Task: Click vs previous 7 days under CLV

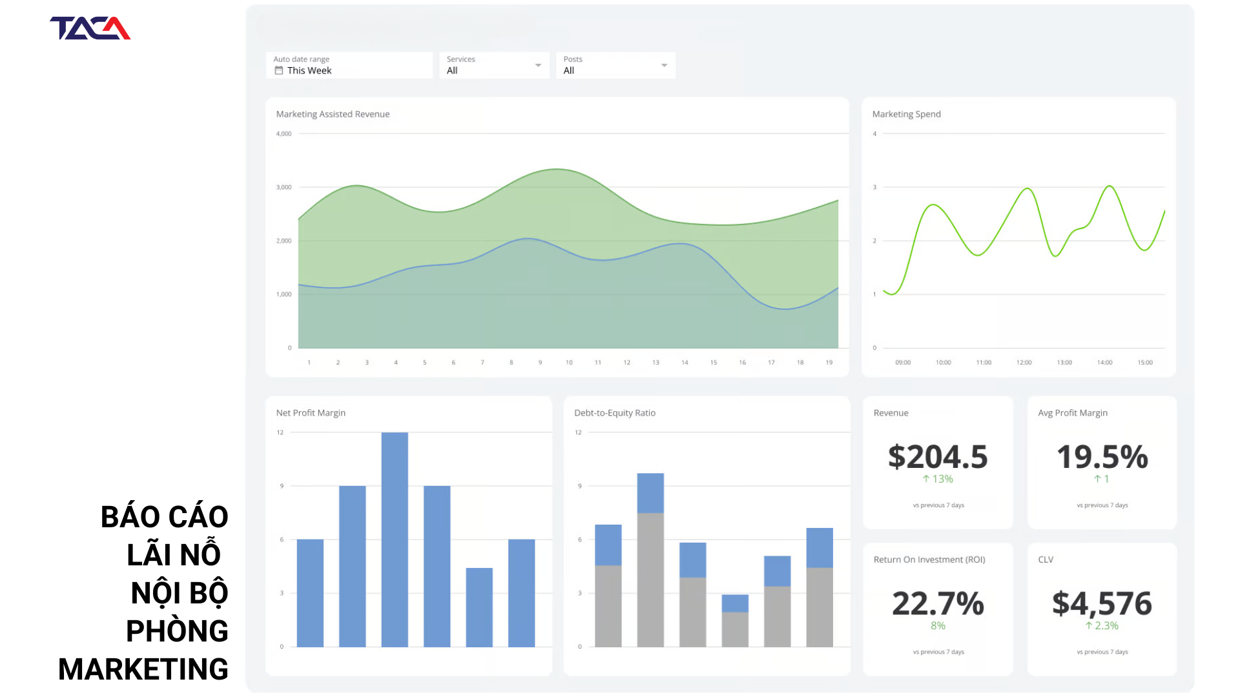Action: (x=1102, y=652)
